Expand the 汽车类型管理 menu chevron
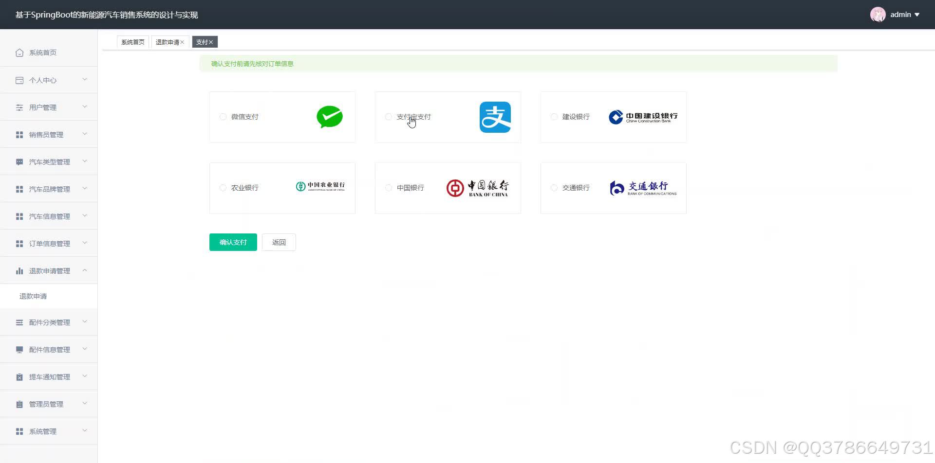Screen dimensions: 935x463 [x=85, y=161]
